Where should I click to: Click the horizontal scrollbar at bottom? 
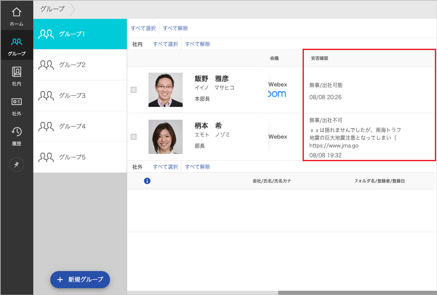click(x=357, y=293)
